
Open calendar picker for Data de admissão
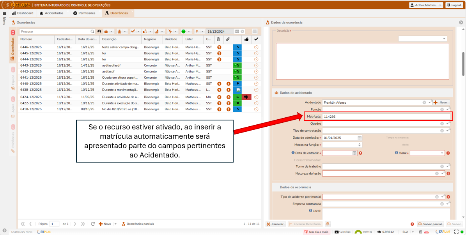pyautogui.click(x=360, y=138)
